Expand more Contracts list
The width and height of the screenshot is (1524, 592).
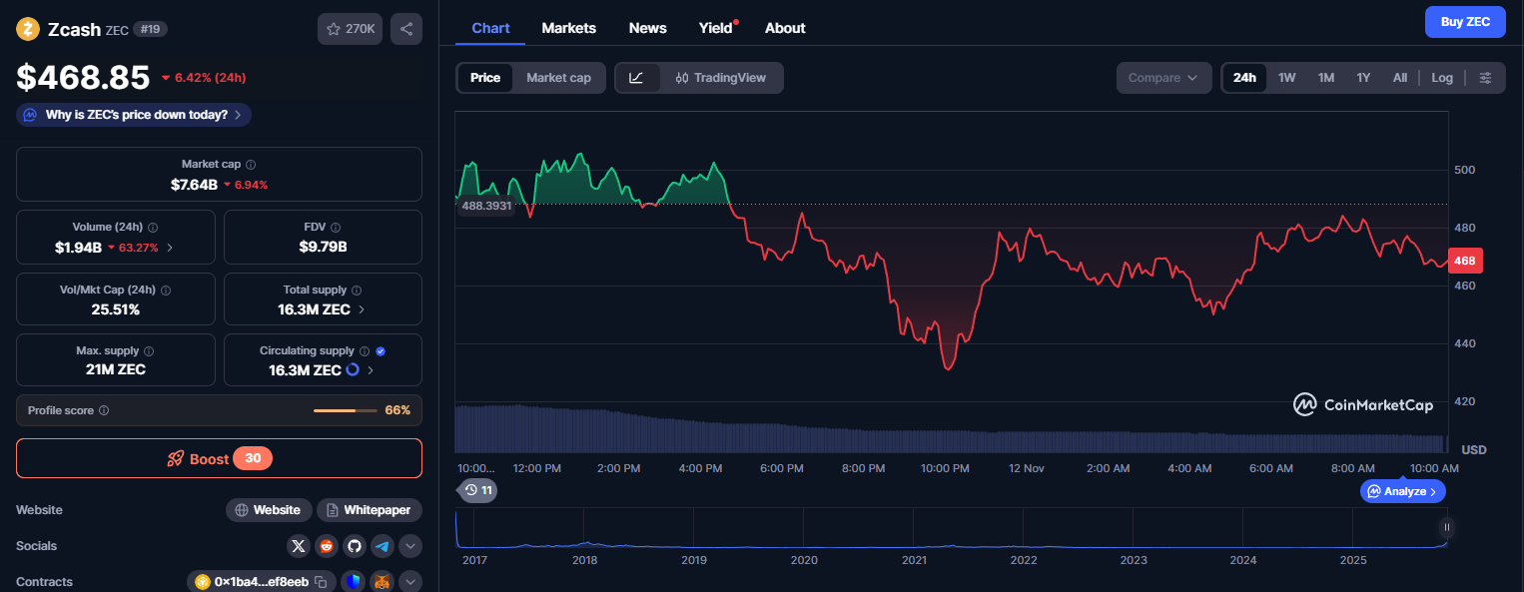pos(410,581)
